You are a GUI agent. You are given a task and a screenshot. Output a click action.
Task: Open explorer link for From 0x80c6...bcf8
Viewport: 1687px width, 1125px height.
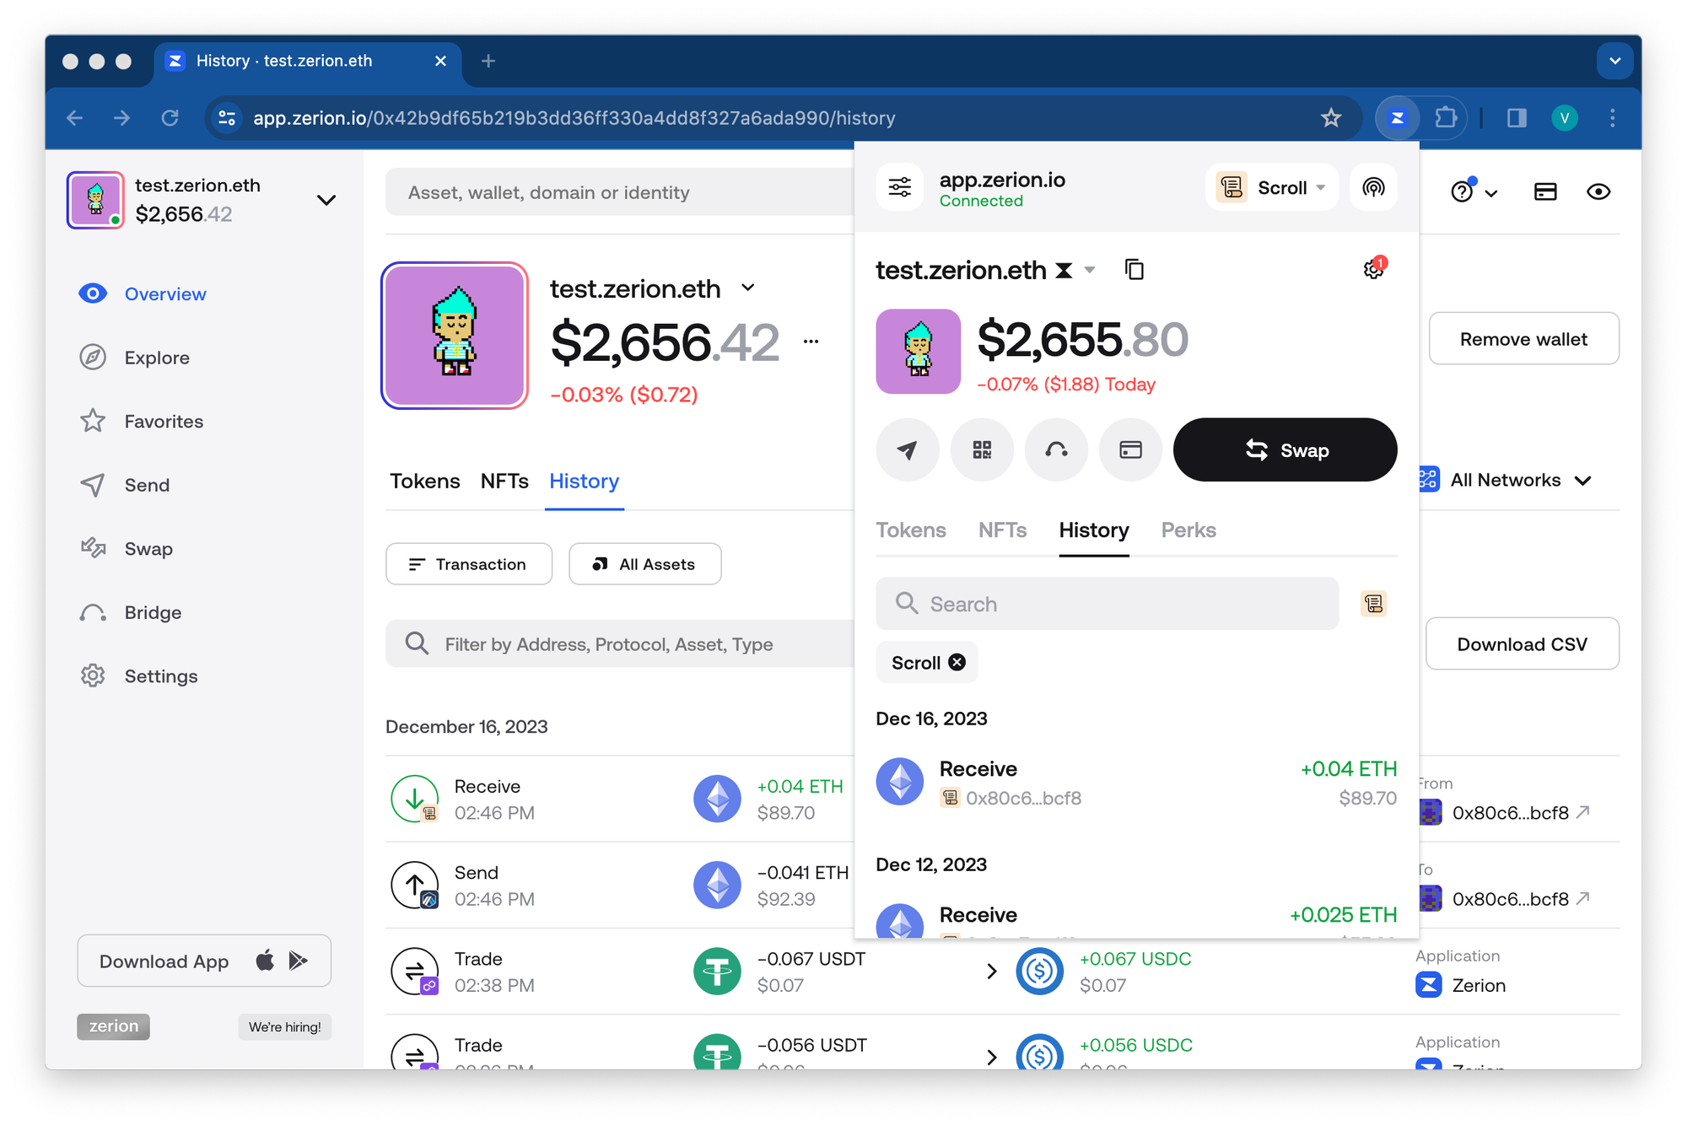coord(1582,812)
